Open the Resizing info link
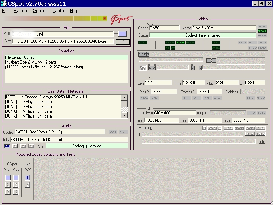Screen dimensions: 273x205 tap(262, 142)
